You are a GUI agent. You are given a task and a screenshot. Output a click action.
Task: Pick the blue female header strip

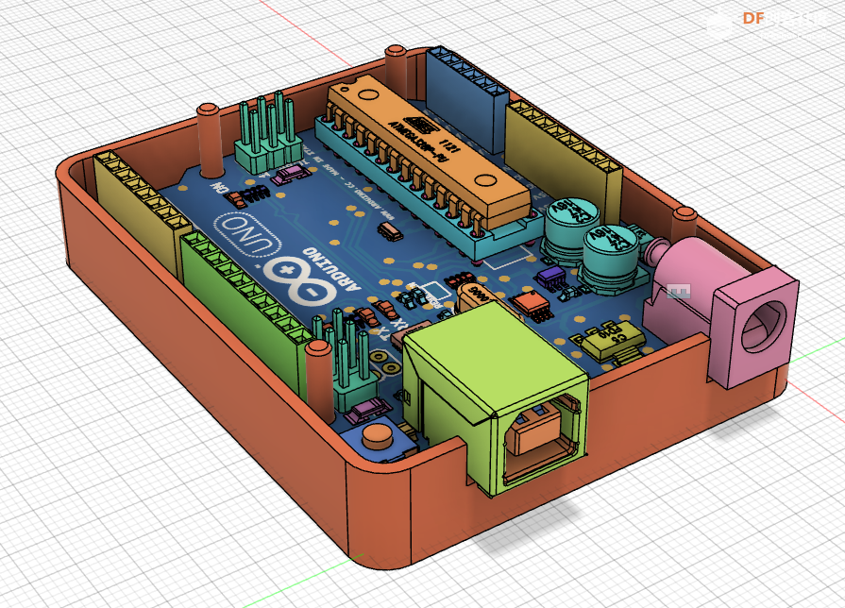point(466,100)
